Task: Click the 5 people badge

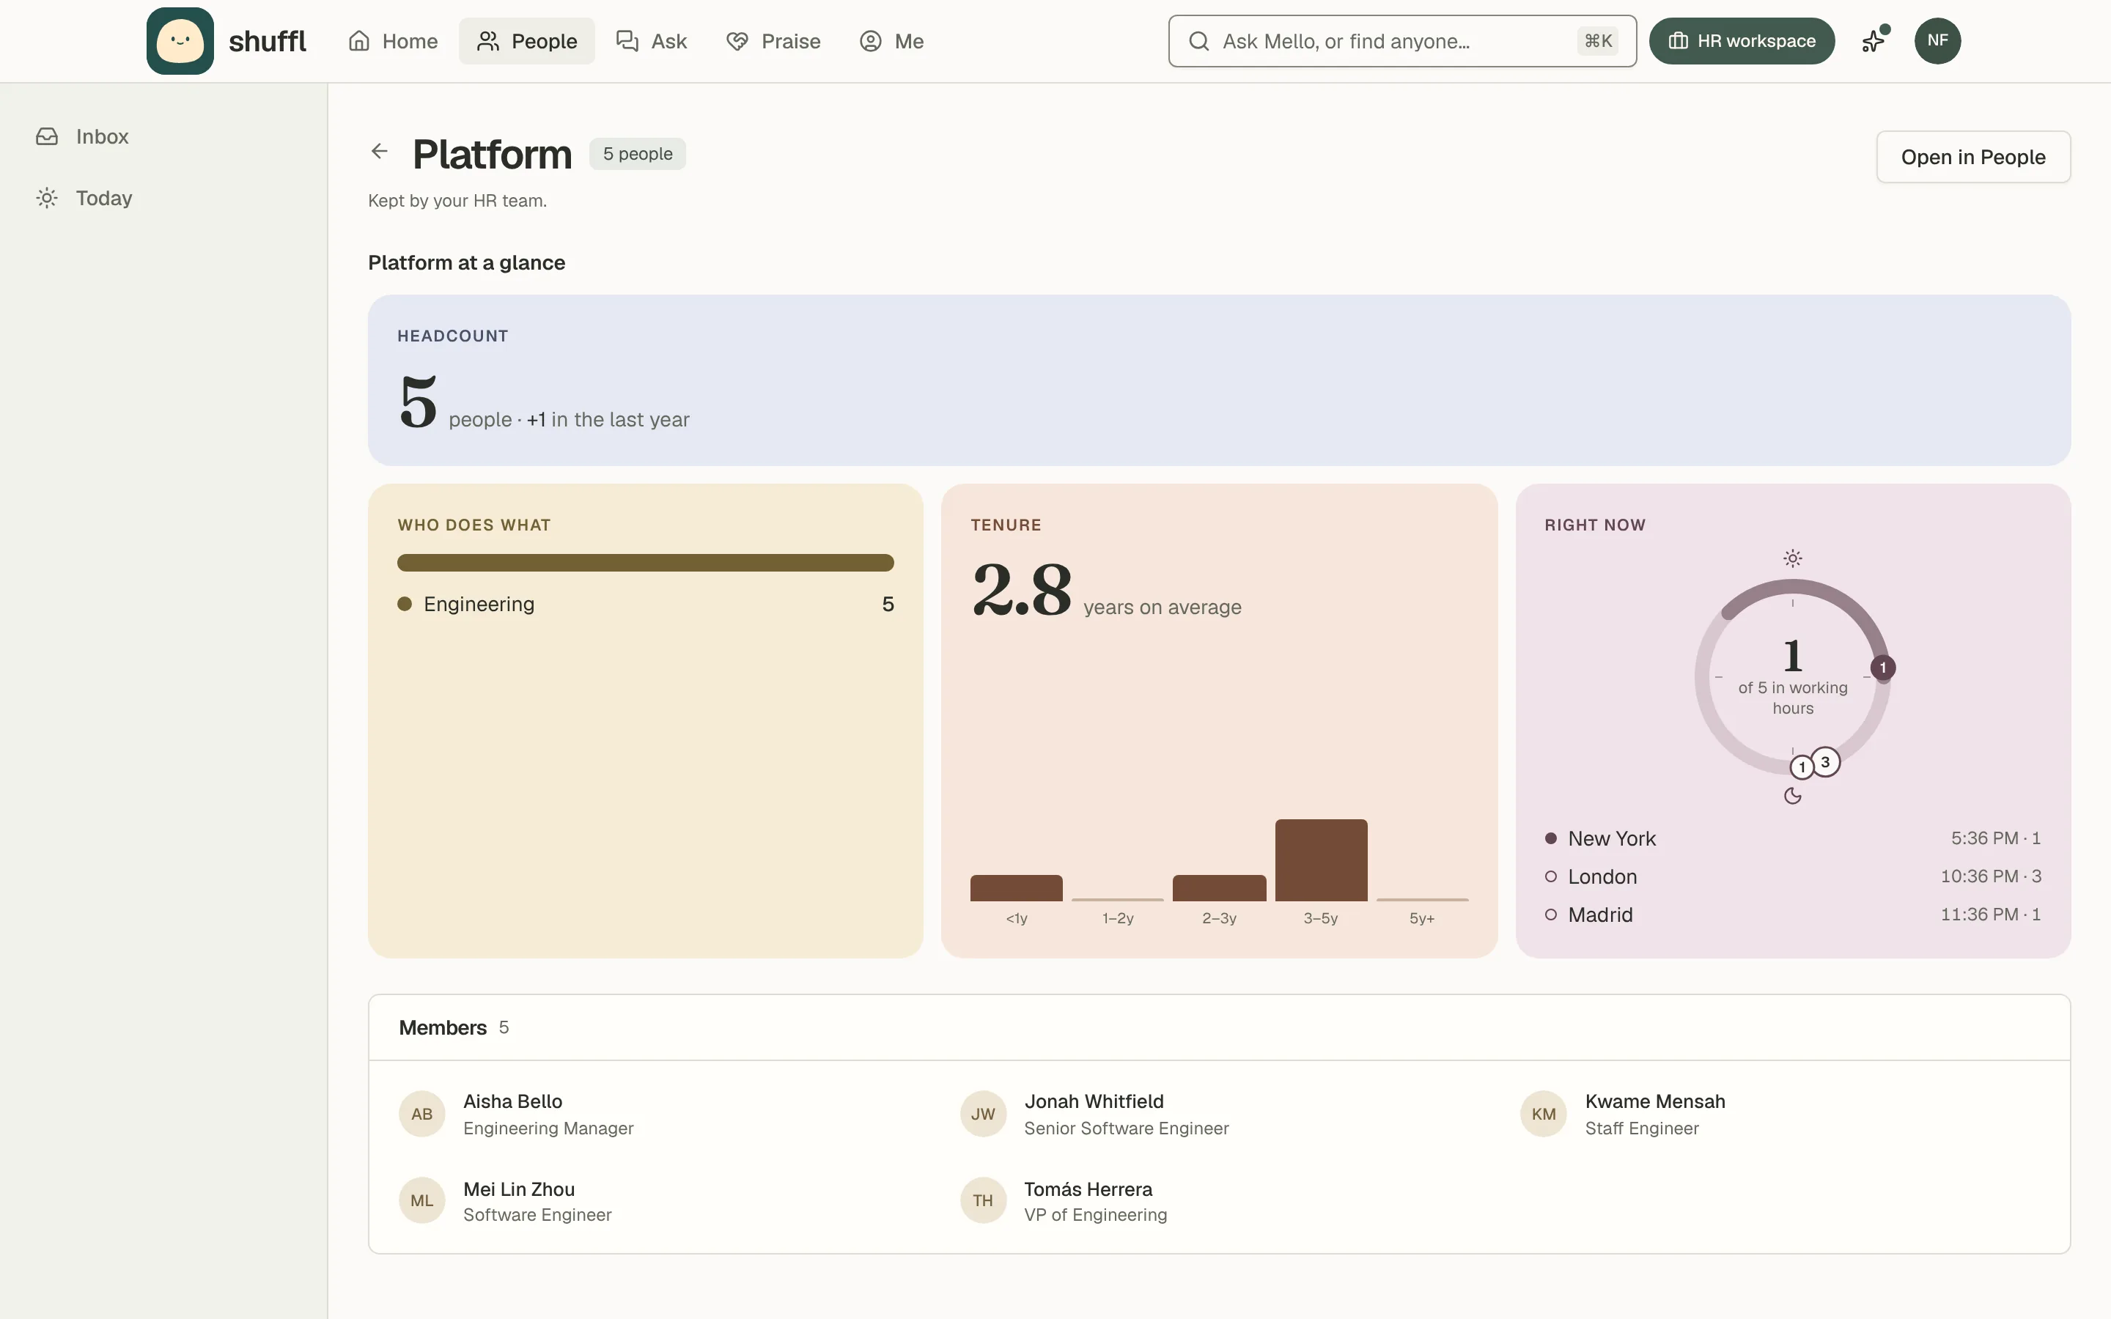Action: (x=638, y=154)
